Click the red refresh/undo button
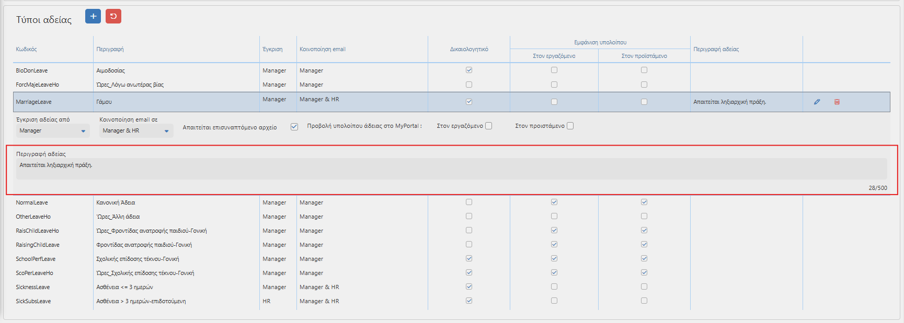This screenshot has width=904, height=323. click(113, 16)
